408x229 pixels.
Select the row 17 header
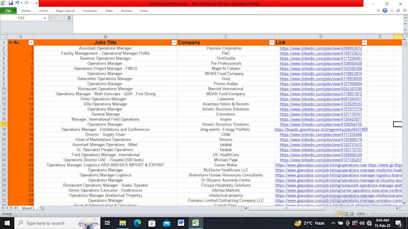click(x=4, y=124)
